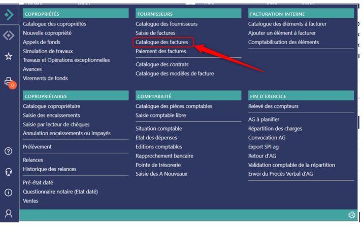364x233 pixels.
Task: Open favorites with the star icon
Action: 9,57
